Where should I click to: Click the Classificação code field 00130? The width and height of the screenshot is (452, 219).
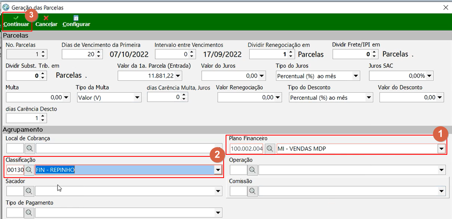15,170
